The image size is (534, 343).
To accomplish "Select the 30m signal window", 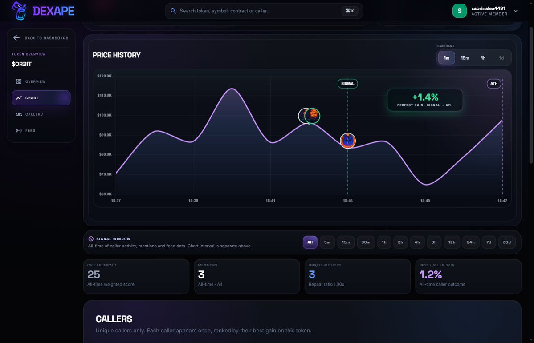I will 366,242.
